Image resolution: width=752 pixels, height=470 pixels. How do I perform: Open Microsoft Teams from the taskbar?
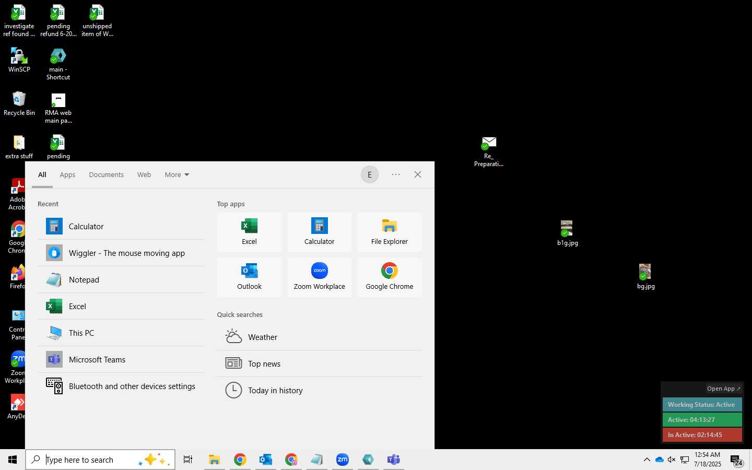point(394,460)
